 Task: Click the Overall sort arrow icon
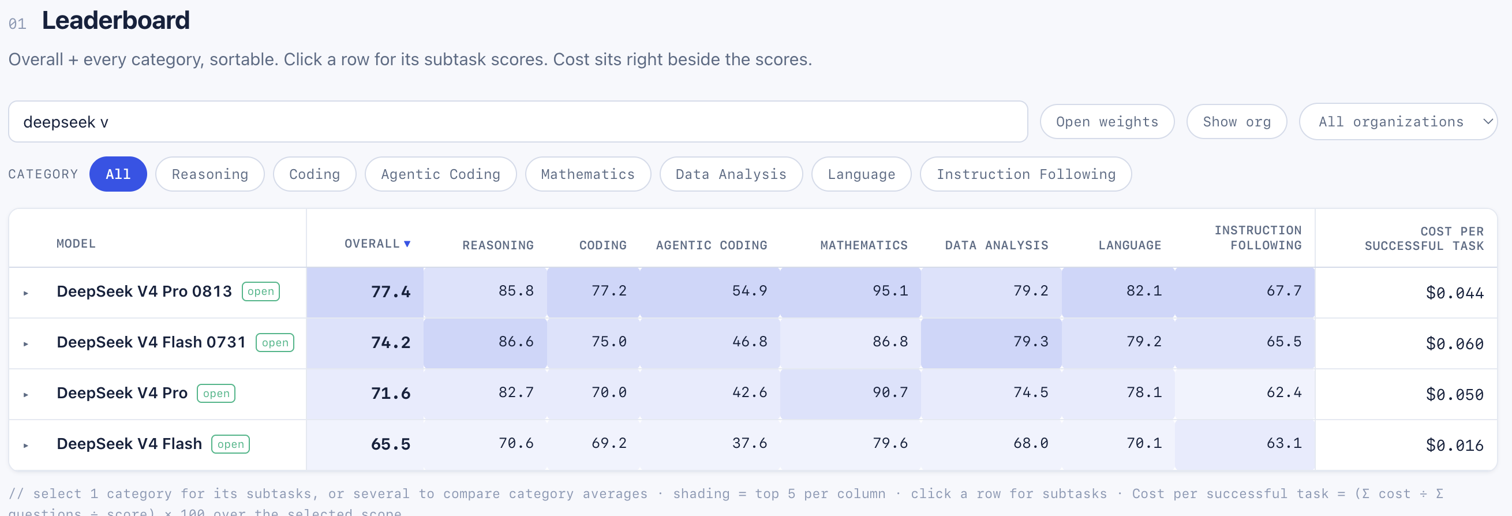click(407, 244)
